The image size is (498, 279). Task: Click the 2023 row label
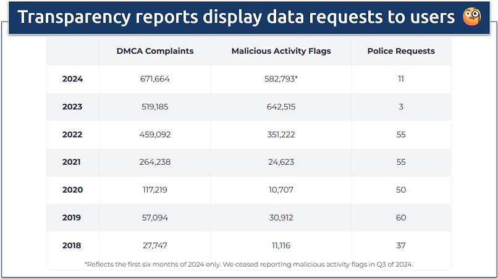point(72,107)
